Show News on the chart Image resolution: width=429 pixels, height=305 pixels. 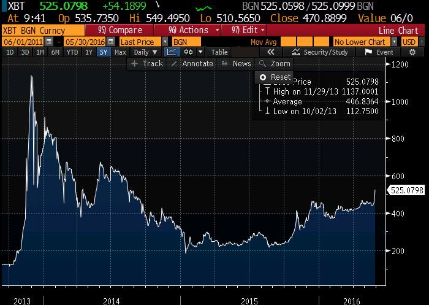237,64
